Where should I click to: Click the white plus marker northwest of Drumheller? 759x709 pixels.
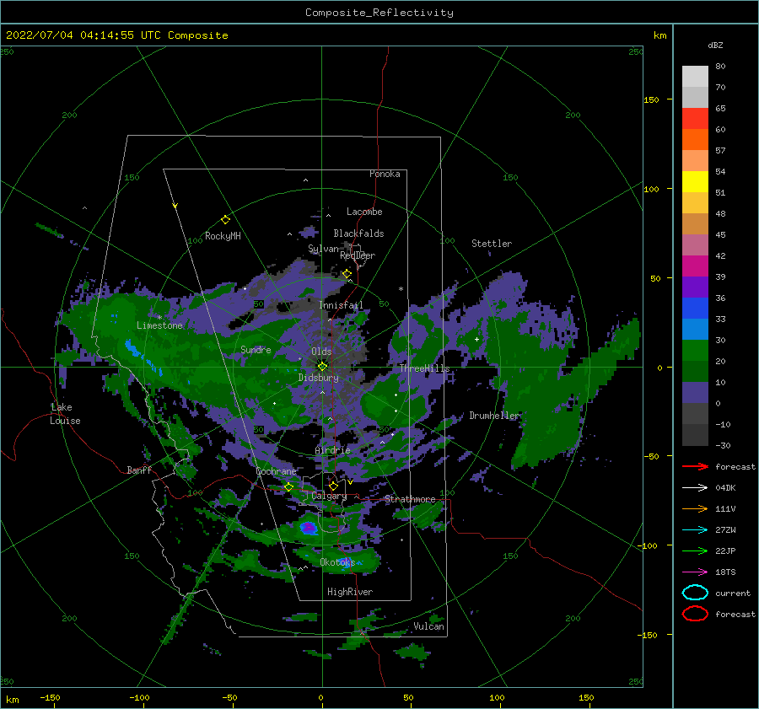coord(476,339)
